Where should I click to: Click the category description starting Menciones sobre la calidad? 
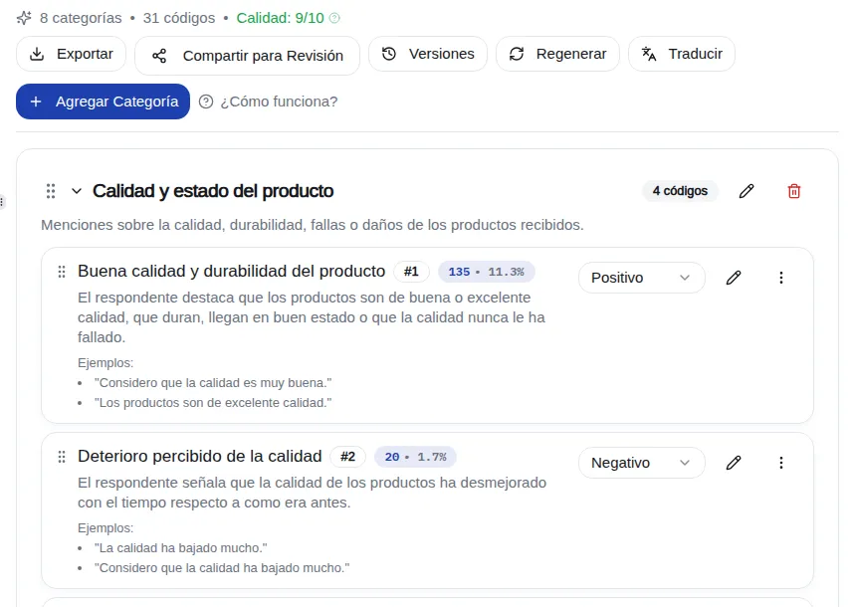313,225
